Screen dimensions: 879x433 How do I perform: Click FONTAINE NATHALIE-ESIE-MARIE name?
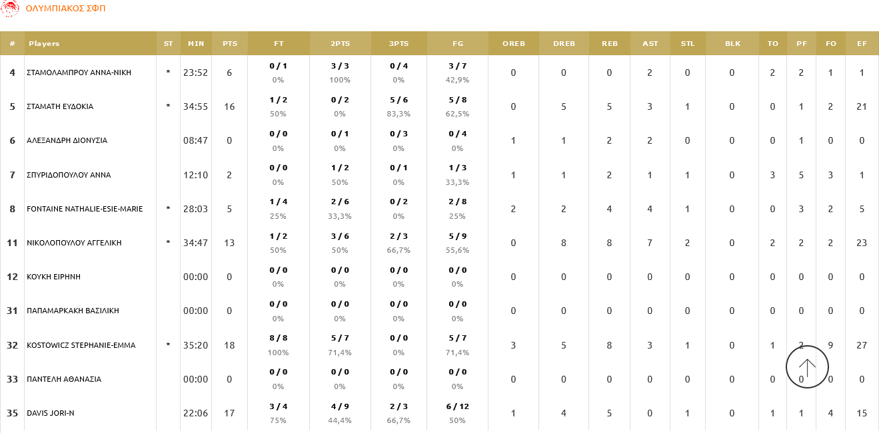85,208
